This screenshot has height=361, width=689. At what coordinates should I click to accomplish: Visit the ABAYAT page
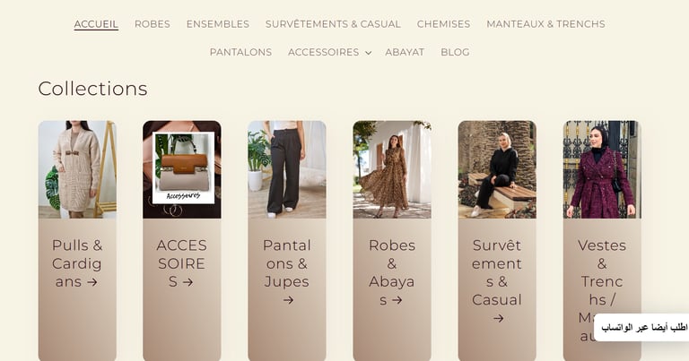[405, 52]
